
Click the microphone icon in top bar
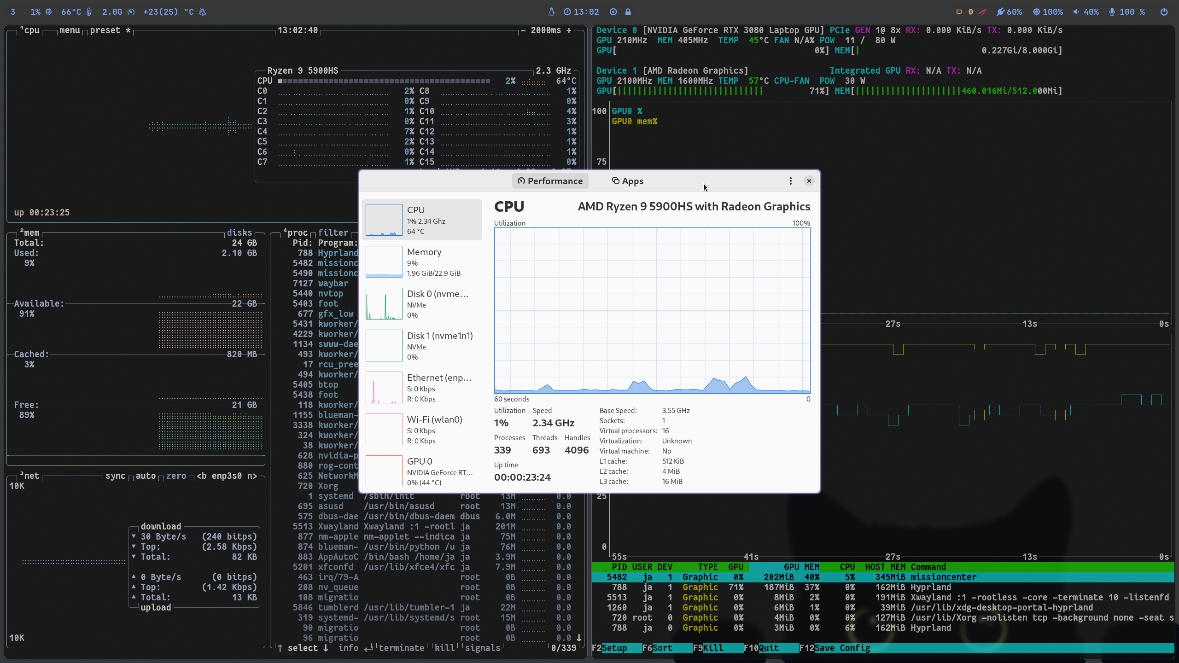click(1112, 12)
